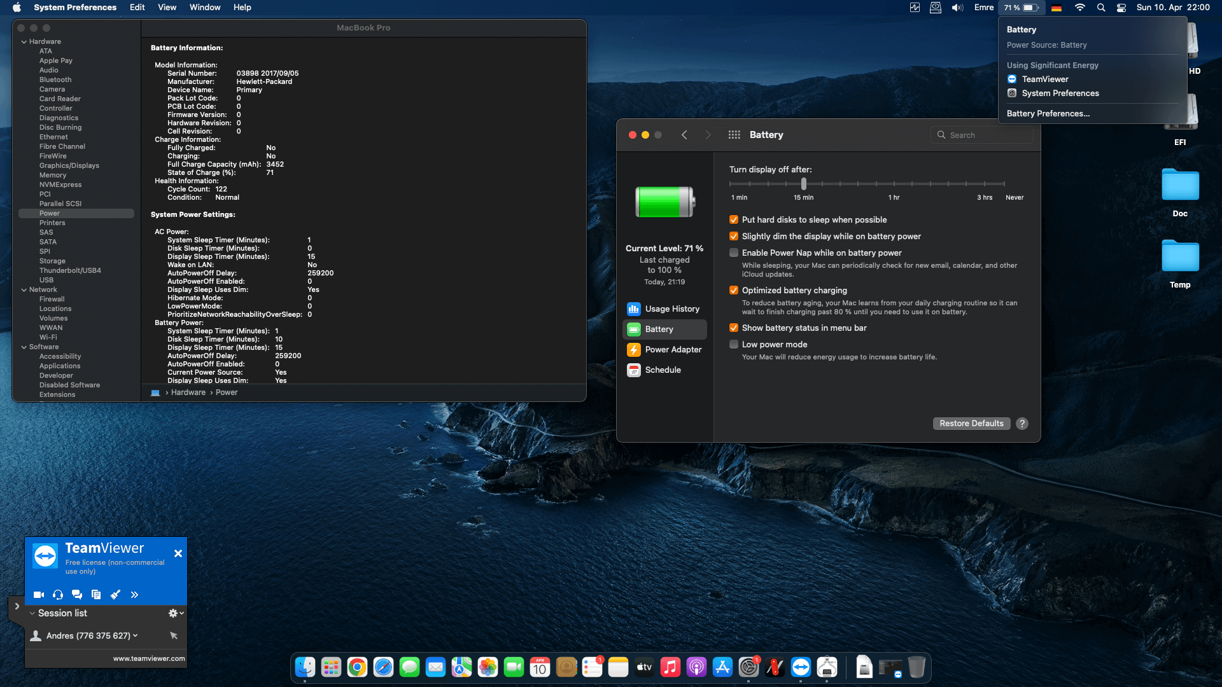Select Power Adapter in battery sidebar
Image resolution: width=1222 pixels, height=687 pixels.
pyautogui.click(x=673, y=350)
